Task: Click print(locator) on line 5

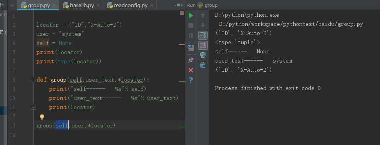Action: coord(59,52)
